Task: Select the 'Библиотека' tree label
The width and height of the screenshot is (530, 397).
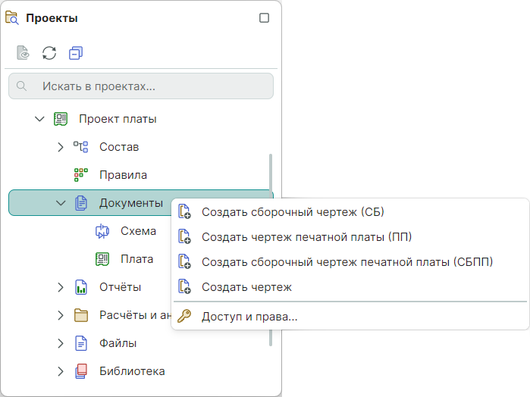Action: click(x=132, y=371)
